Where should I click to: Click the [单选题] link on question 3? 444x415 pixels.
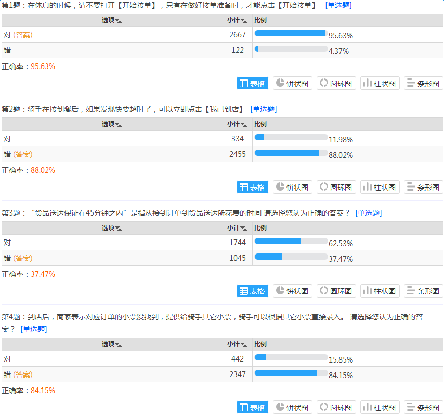click(368, 213)
